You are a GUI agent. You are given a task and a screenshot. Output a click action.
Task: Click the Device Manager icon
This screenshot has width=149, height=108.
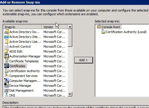click(7, 86)
